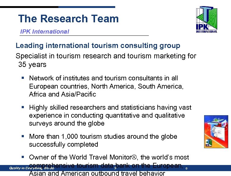This screenshot has height=176, width=231.
Task: Click the text '35 years'
Action: coord(32,64)
